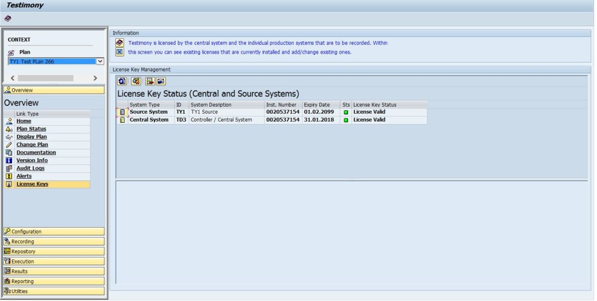The width and height of the screenshot is (597, 301).
Task: Click the Sts column header
Action: click(x=346, y=104)
